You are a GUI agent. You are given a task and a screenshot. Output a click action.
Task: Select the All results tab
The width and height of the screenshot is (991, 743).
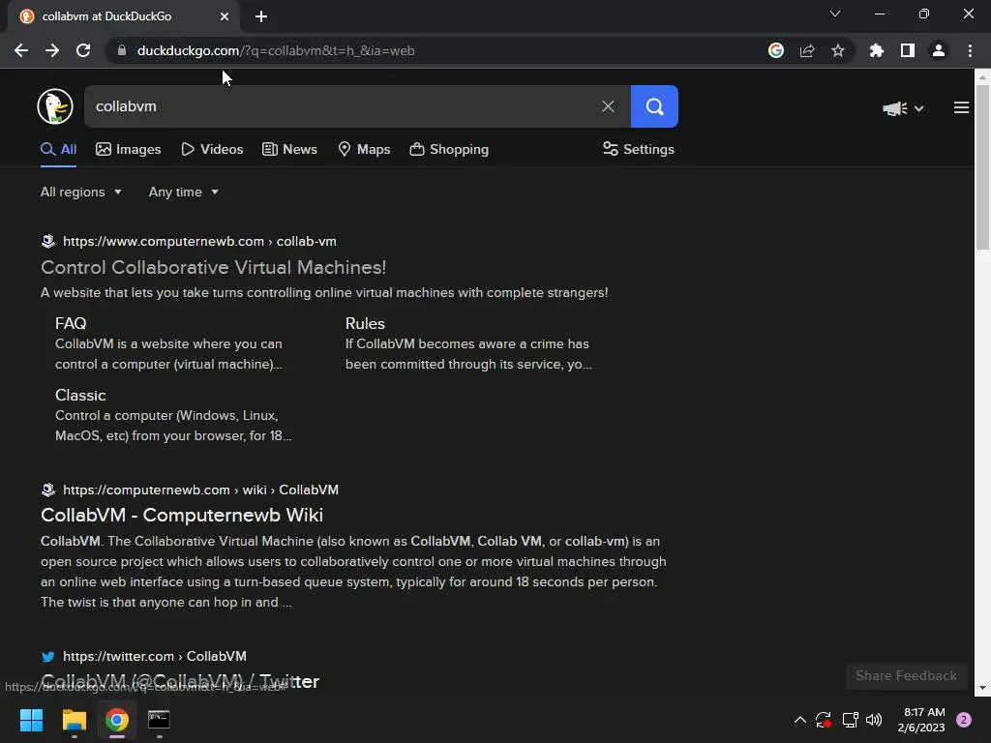59,150
